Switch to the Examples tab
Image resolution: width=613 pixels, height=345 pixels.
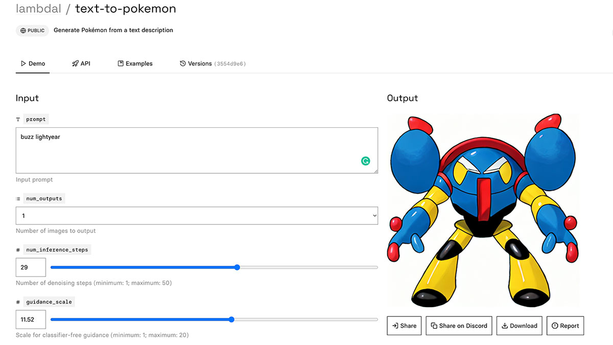coord(135,63)
